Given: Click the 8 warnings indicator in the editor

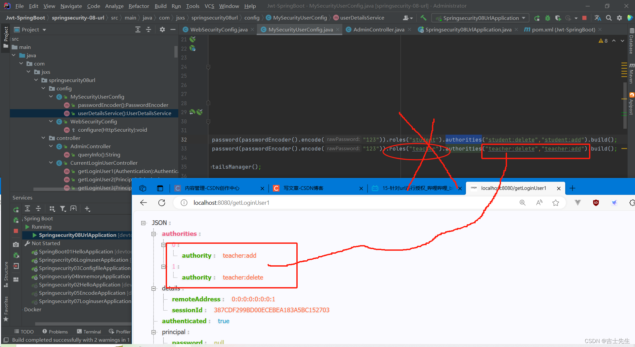Looking at the screenshot, I should [603, 41].
